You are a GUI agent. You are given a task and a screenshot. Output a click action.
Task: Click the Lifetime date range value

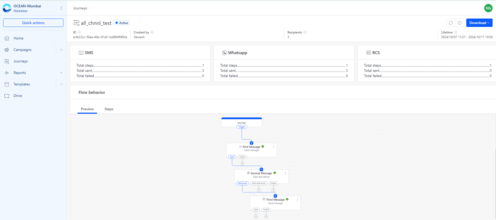[x=467, y=37]
